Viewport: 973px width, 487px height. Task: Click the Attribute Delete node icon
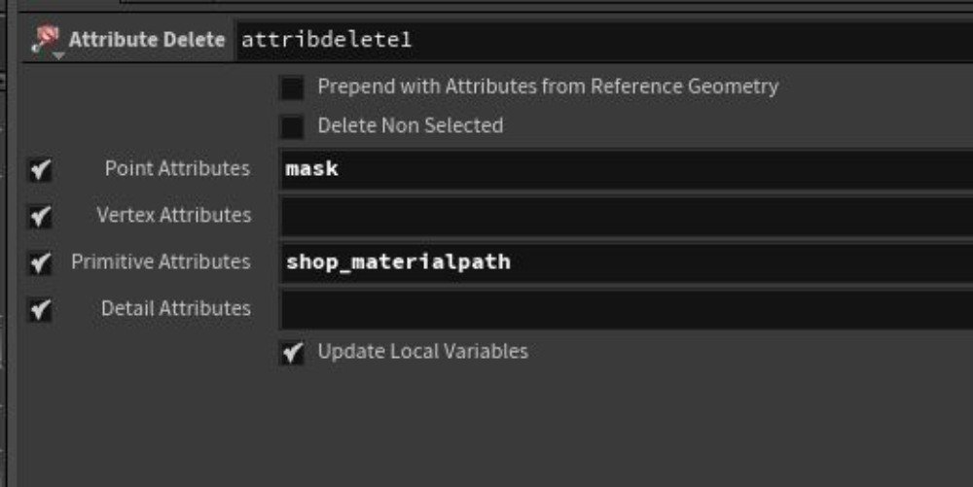(45, 38)
